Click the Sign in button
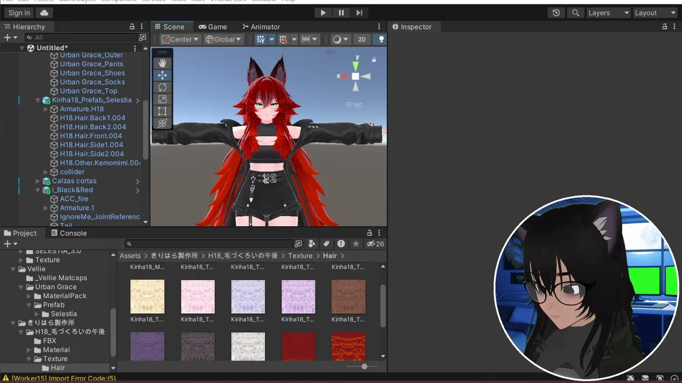The image size is (682, 383). 19,13
